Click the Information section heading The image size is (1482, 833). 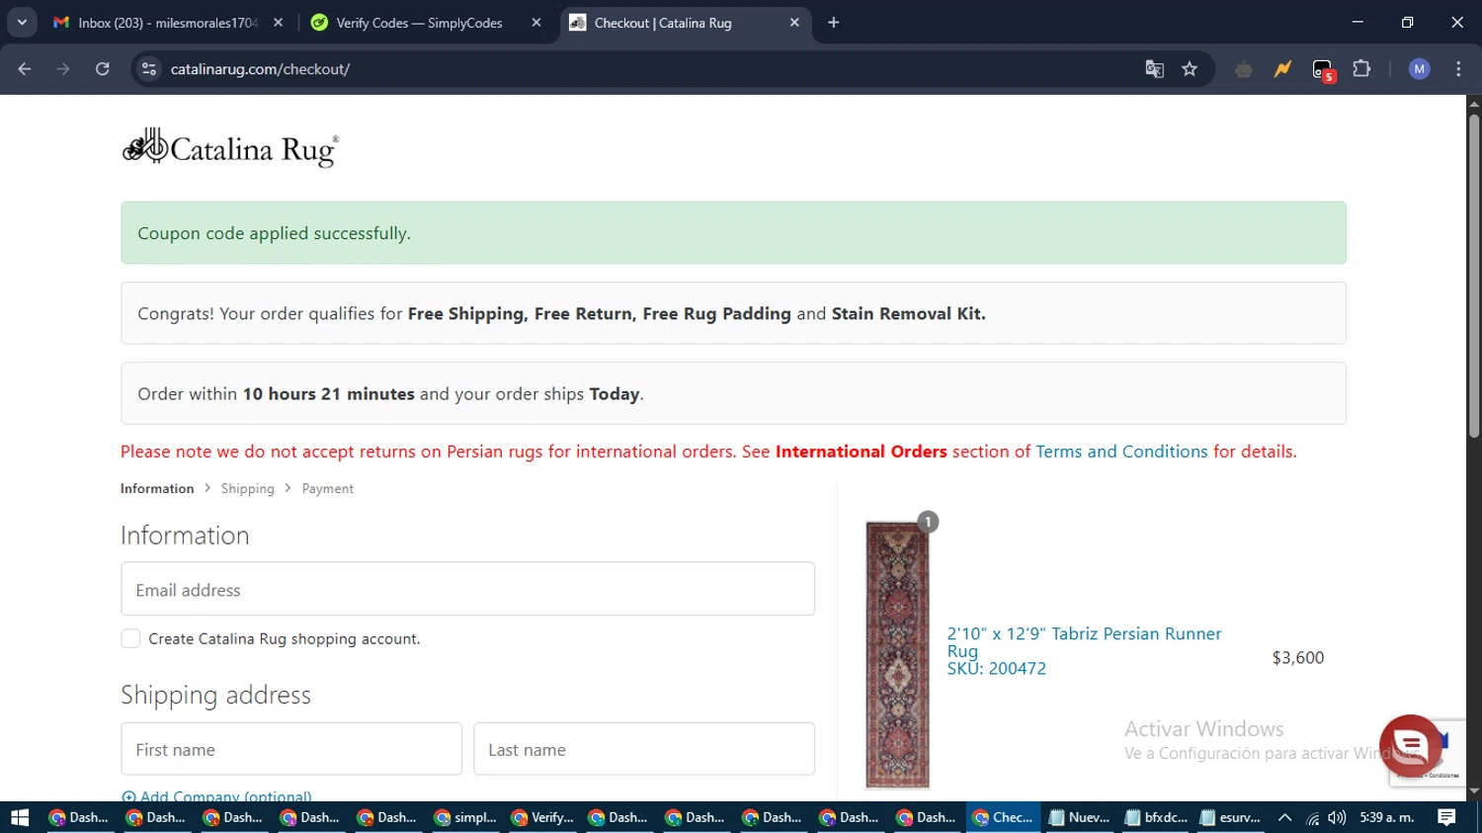tap(185, 536)
